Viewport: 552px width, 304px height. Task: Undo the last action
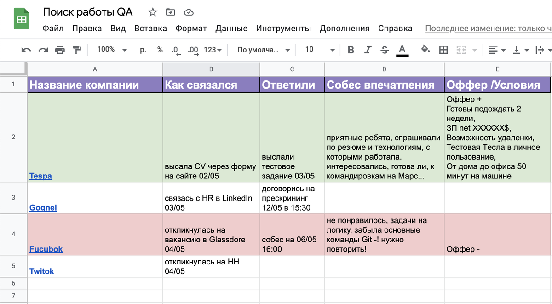26,50
